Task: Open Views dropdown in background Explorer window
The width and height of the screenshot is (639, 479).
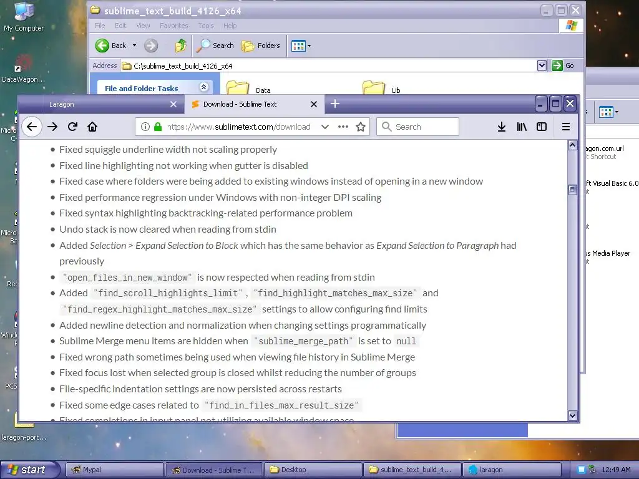Action: point(608,112)
